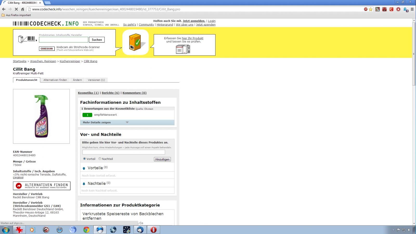Click the orange product box checkmark logo

[x=136, y=42]
